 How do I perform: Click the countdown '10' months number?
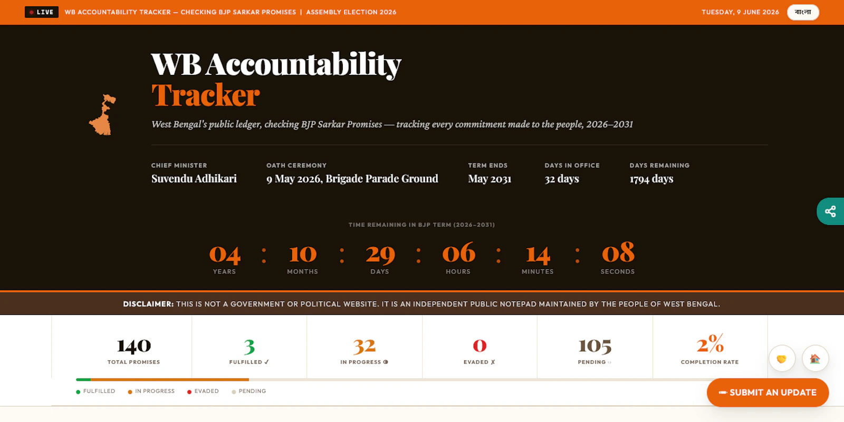click(x=303, y=254)
